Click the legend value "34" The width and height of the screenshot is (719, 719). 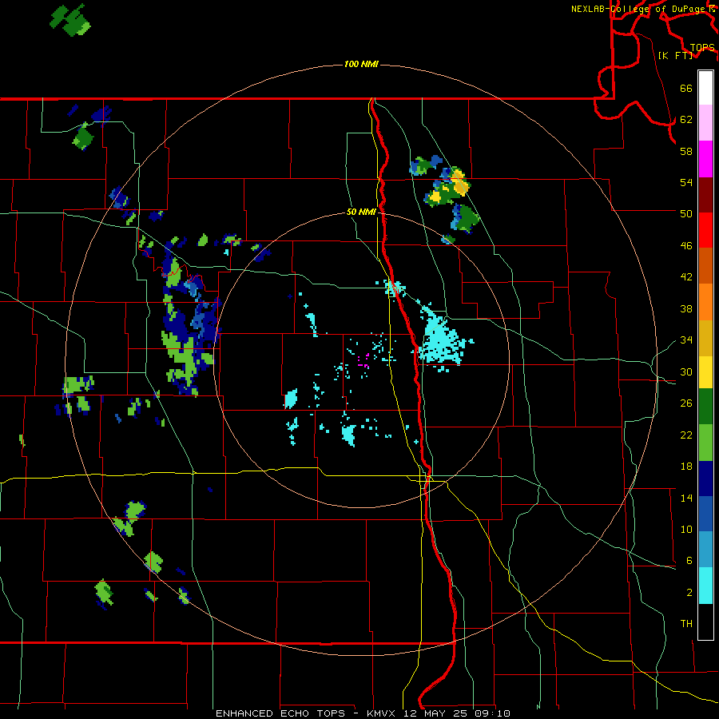coord(686,340)
